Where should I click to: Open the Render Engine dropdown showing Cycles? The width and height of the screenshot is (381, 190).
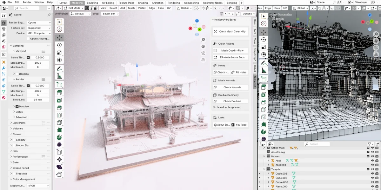point(38,22)
